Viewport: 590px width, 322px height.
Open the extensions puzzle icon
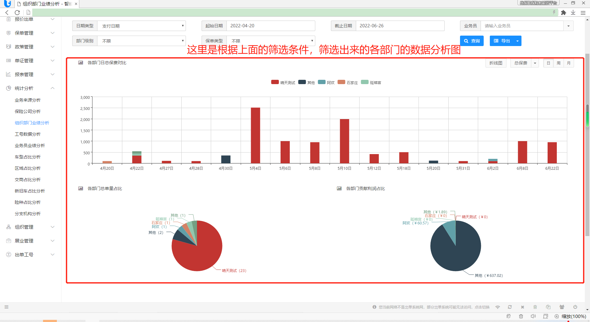pyautogui.click(x=563, y=13)
